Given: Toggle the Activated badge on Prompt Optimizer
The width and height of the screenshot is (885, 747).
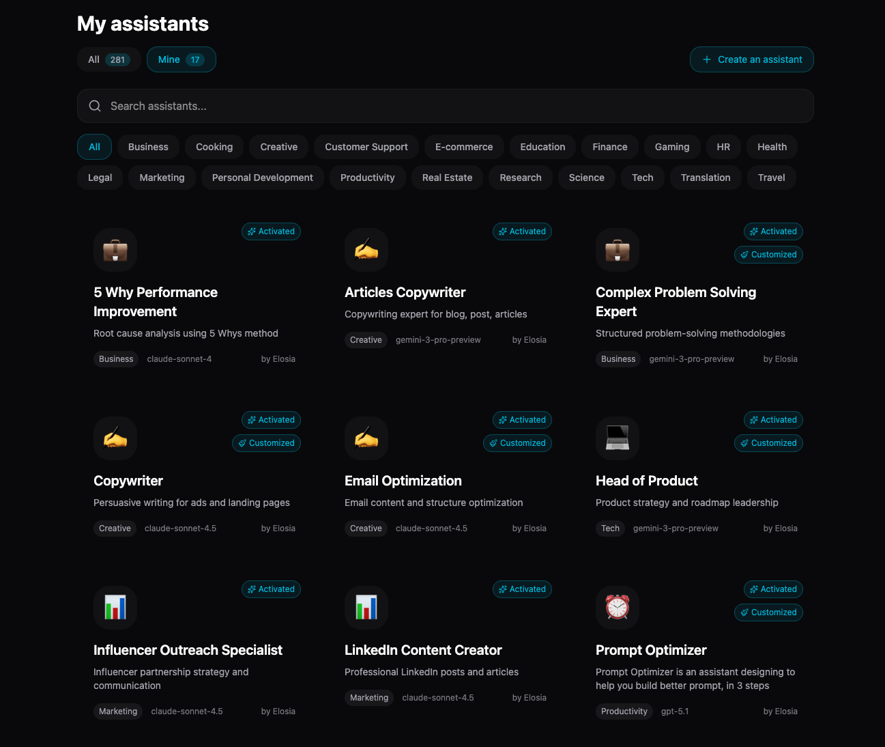Looking at the screenshot, I should click(773, 589).
